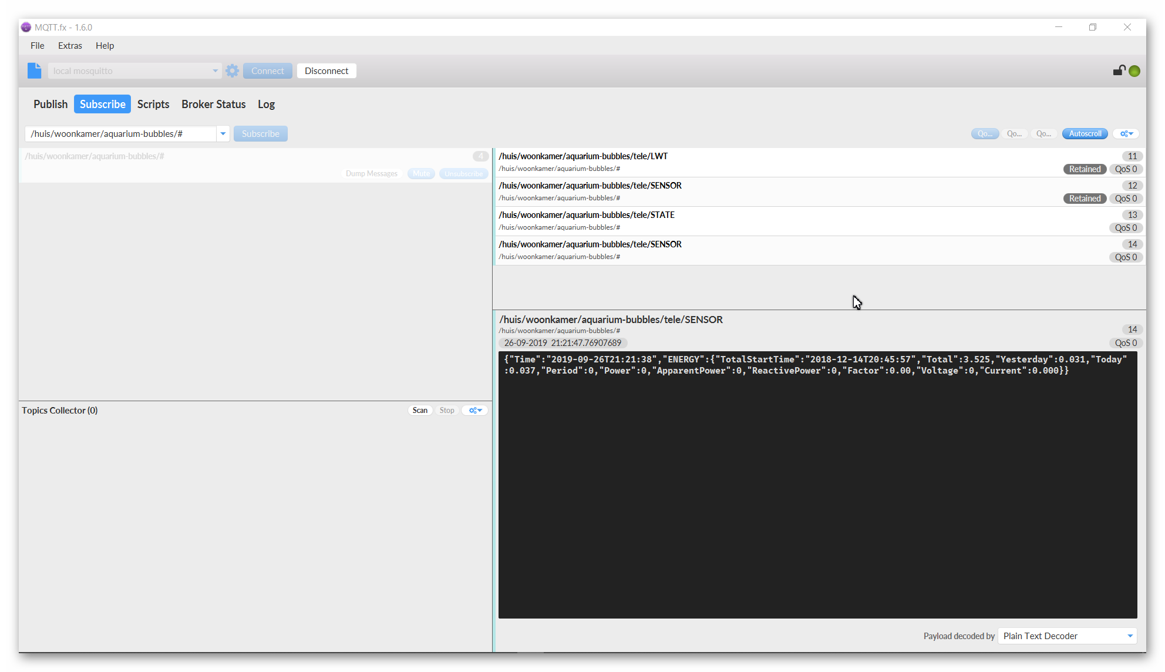Click the MQTT.fx logo icon in titlebar
Viewport: 1165px width, 672px height.
[25, 27]
